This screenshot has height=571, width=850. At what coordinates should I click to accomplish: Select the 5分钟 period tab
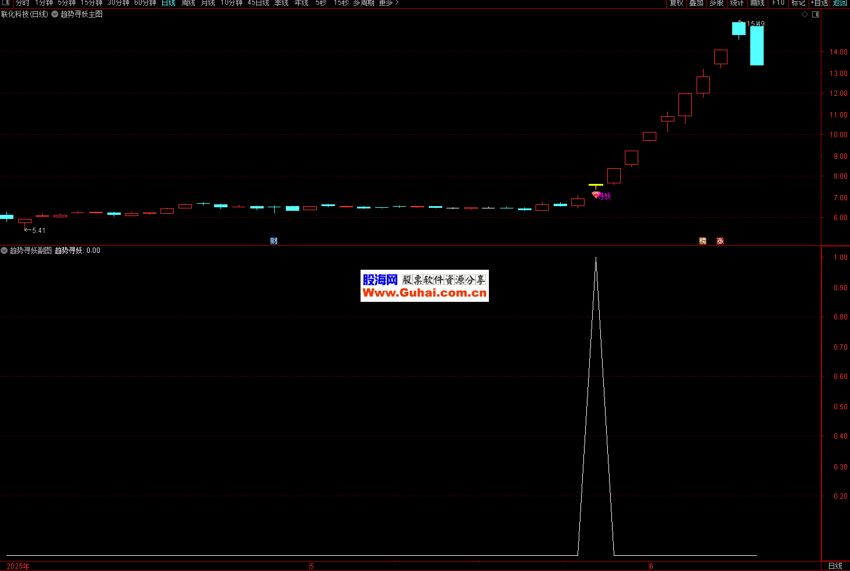pyautogui.click(x=67, y=3)
